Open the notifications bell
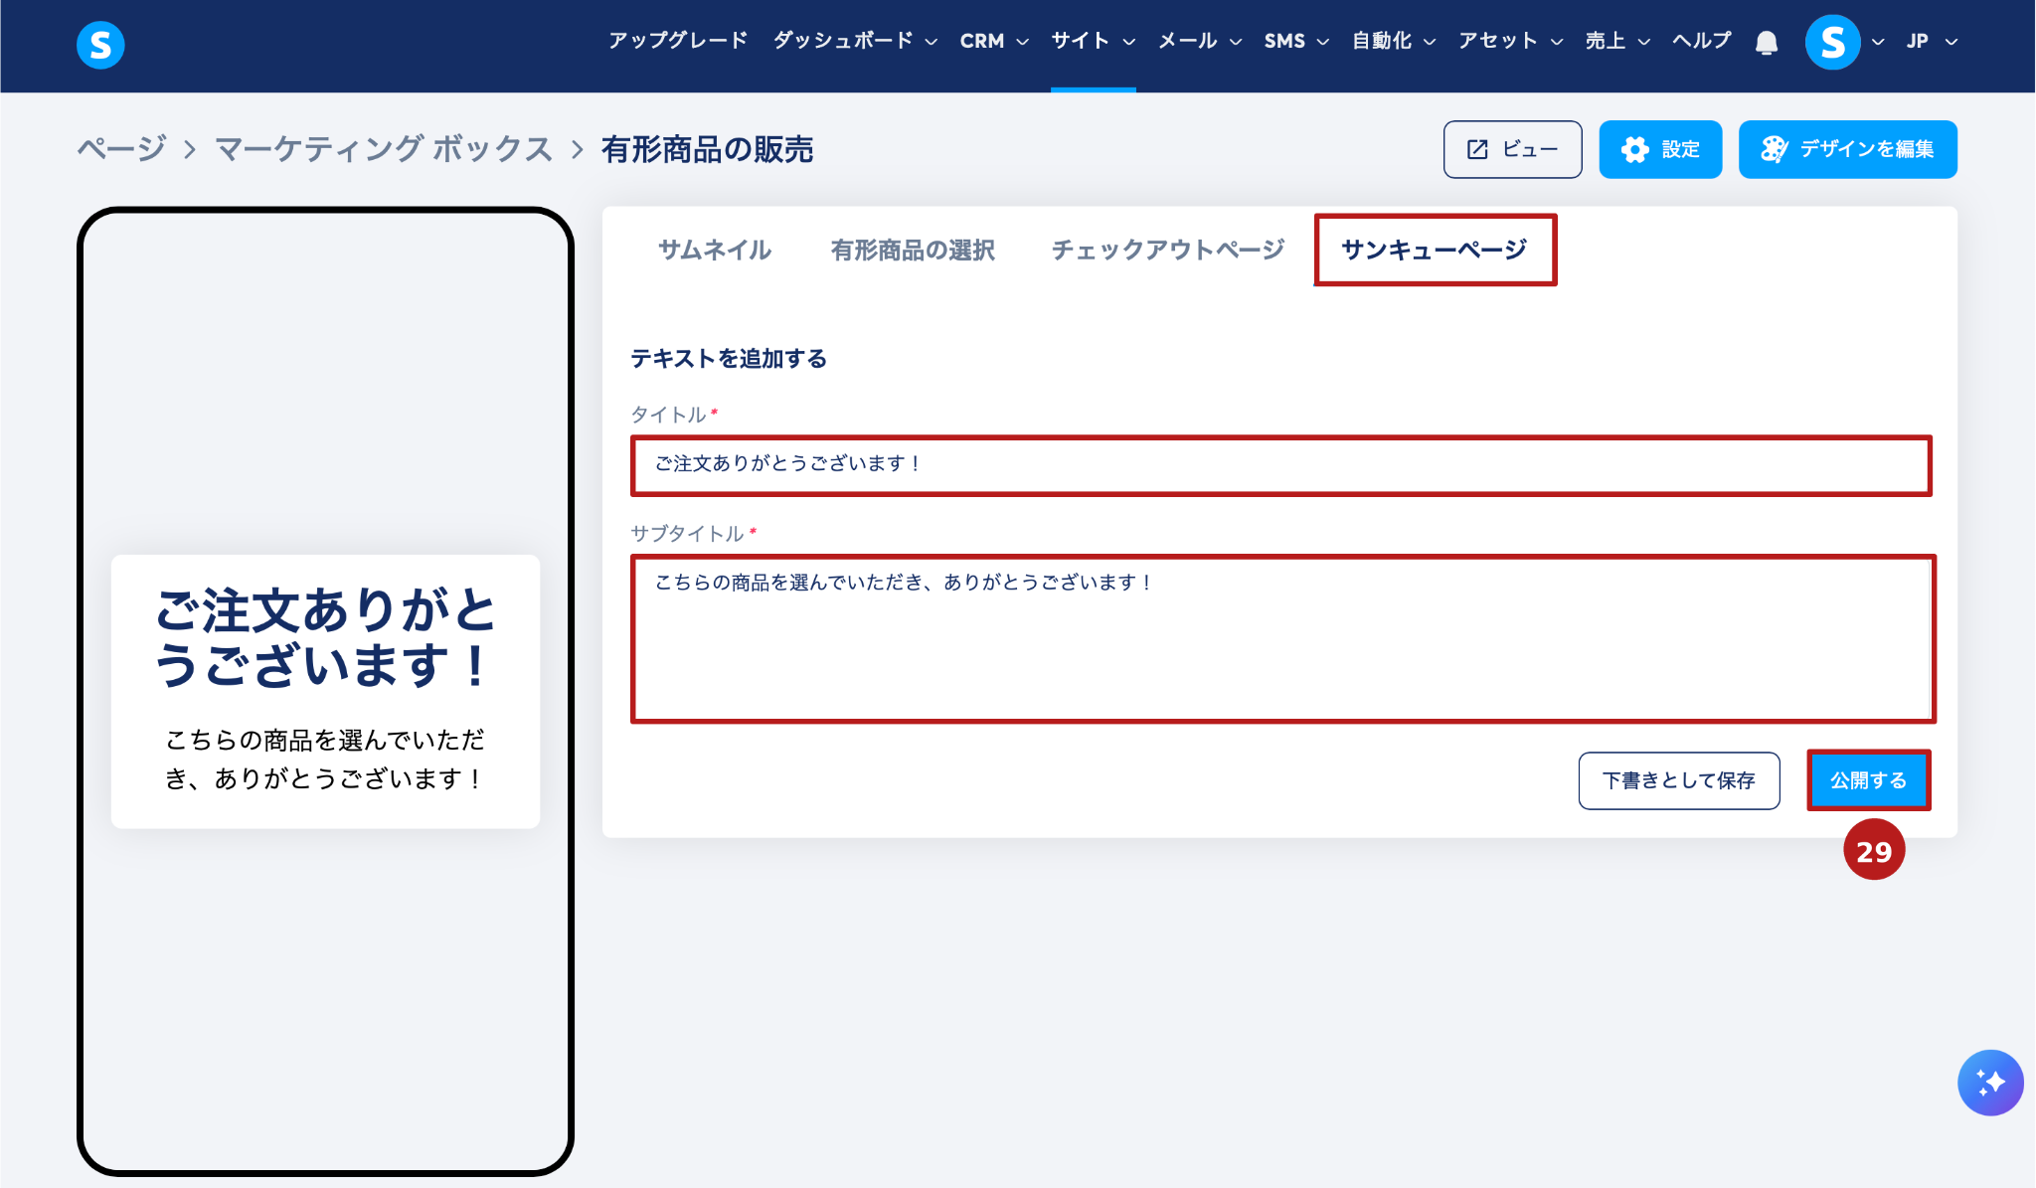This screenshot has height=1188, width=2036. click(1766, 43)
